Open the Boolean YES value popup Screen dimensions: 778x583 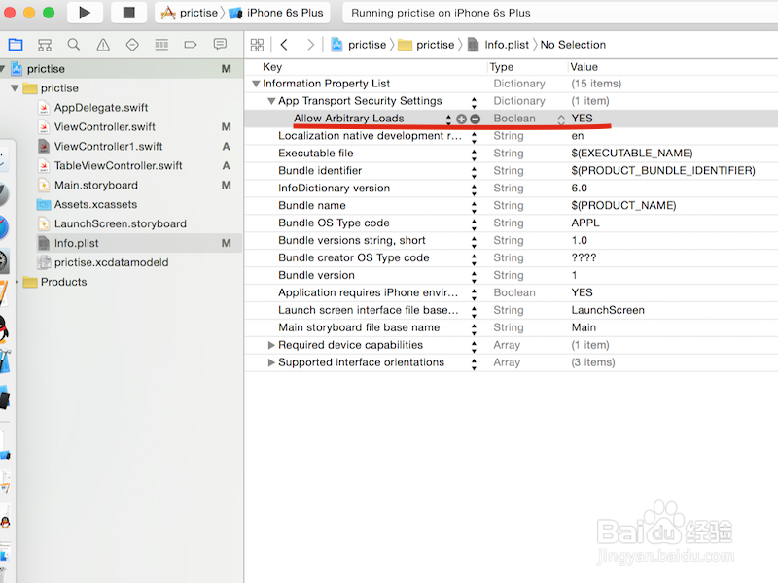(561, 119)
